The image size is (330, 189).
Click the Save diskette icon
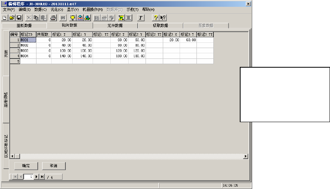(x=19, y=18)
